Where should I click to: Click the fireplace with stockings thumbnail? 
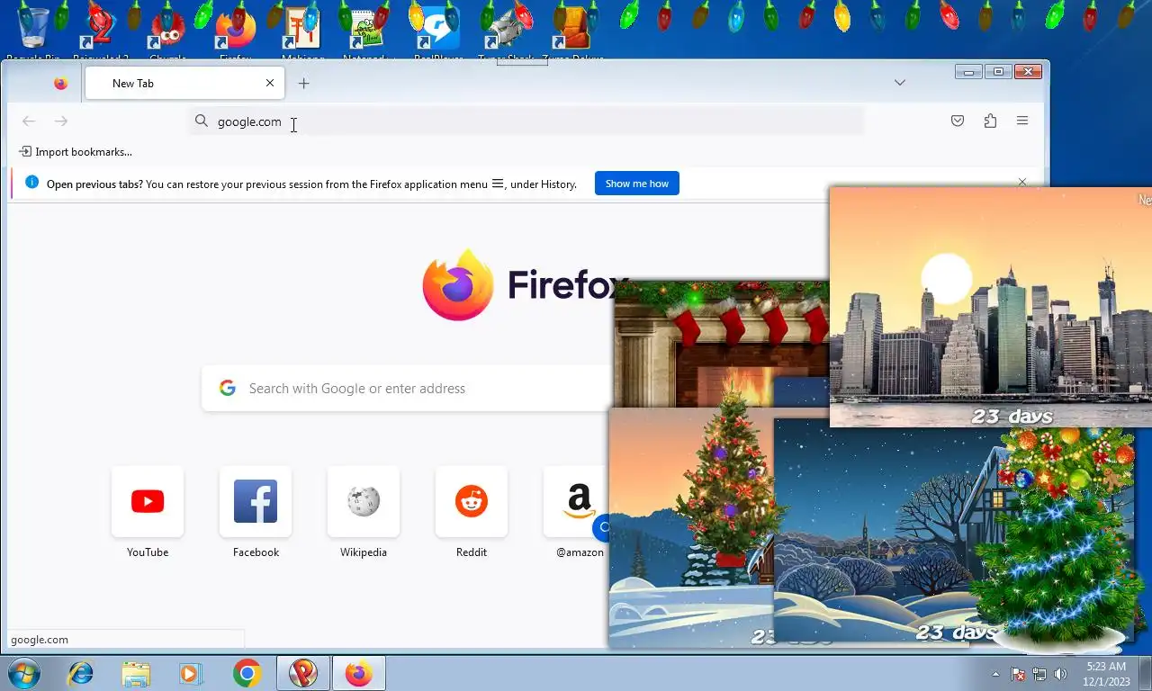(x=721, y=342)
